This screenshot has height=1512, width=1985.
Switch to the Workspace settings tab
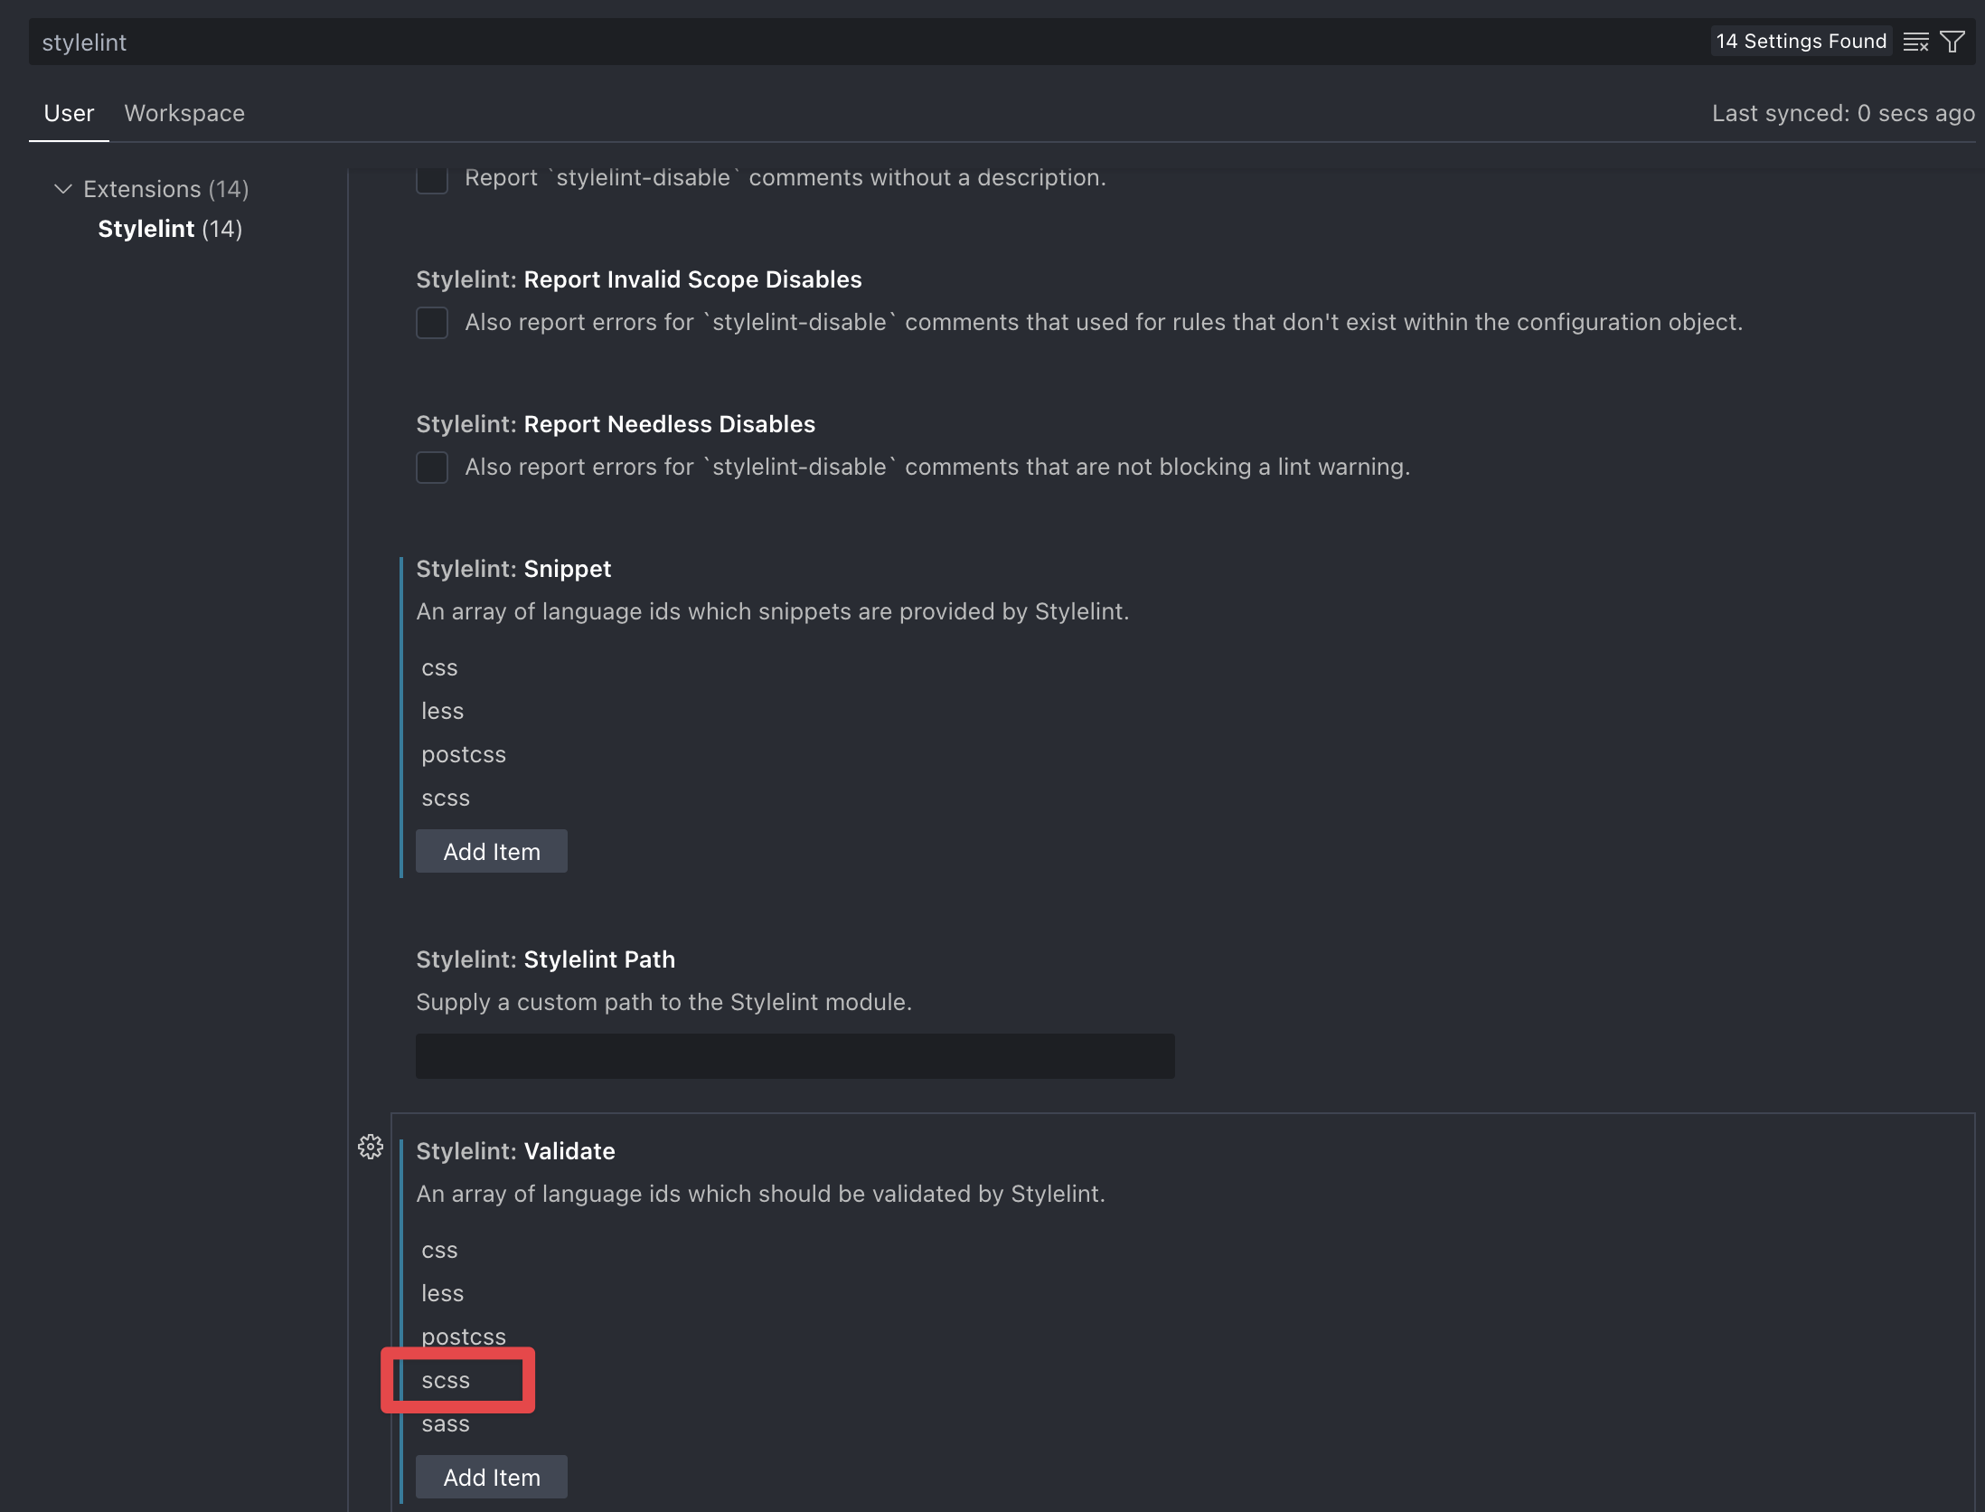click(184, 113)
